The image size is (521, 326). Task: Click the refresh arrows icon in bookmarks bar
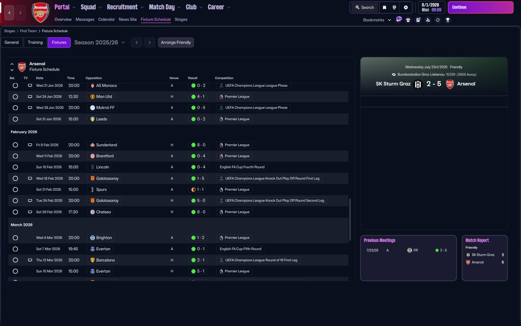point(438,20)
